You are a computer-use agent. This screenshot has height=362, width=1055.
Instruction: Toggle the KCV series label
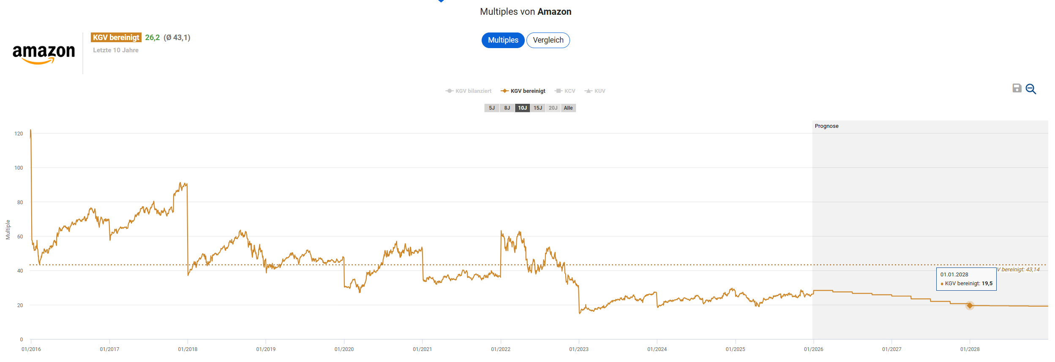pos(570,91)
